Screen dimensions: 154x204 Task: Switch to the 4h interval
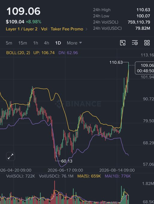46,43
